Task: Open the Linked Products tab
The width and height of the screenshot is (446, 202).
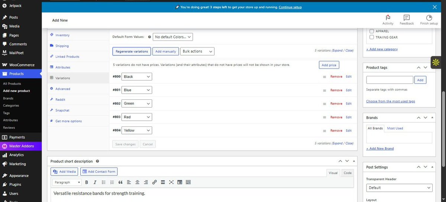Action: pos(67,57)
